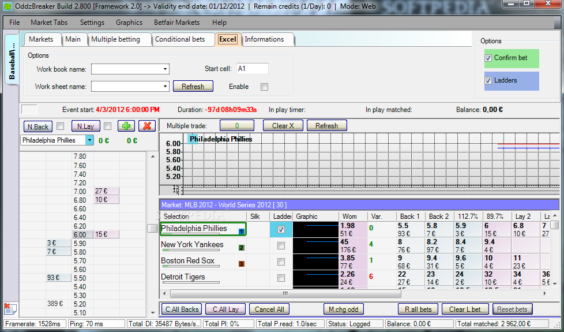Click Refresh button beside Clear X

pos(326,126)
